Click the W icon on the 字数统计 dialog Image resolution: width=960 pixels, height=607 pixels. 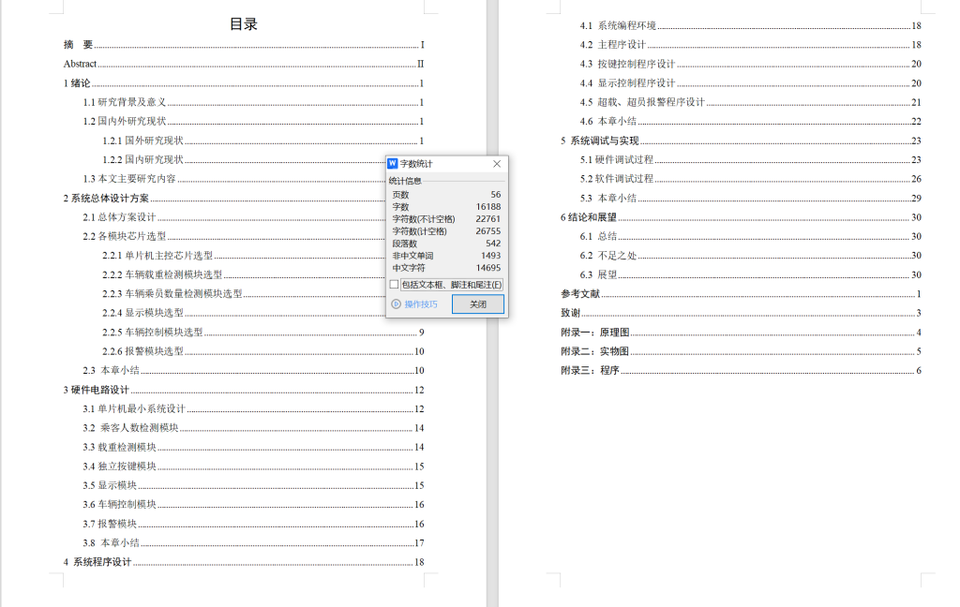pyautogui.click(x=395, y=164)
